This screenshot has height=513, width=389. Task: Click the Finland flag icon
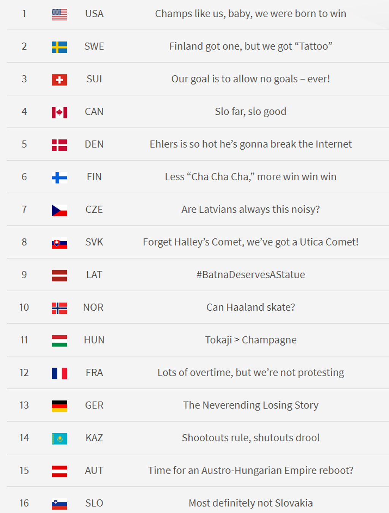coord(59,178)
